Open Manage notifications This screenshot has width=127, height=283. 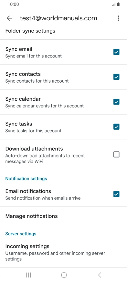(x=63, y=216)
